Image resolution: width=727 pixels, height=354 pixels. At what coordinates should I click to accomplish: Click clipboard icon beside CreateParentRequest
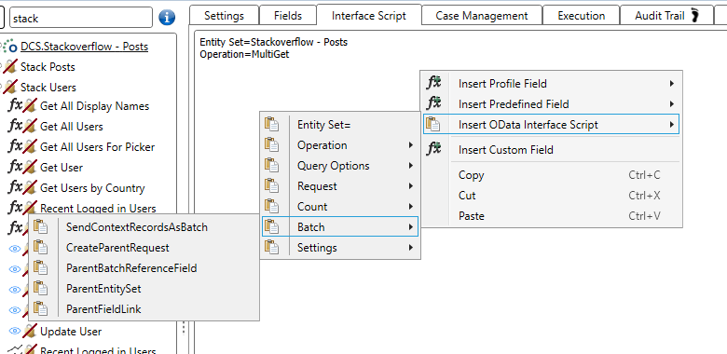41,248
